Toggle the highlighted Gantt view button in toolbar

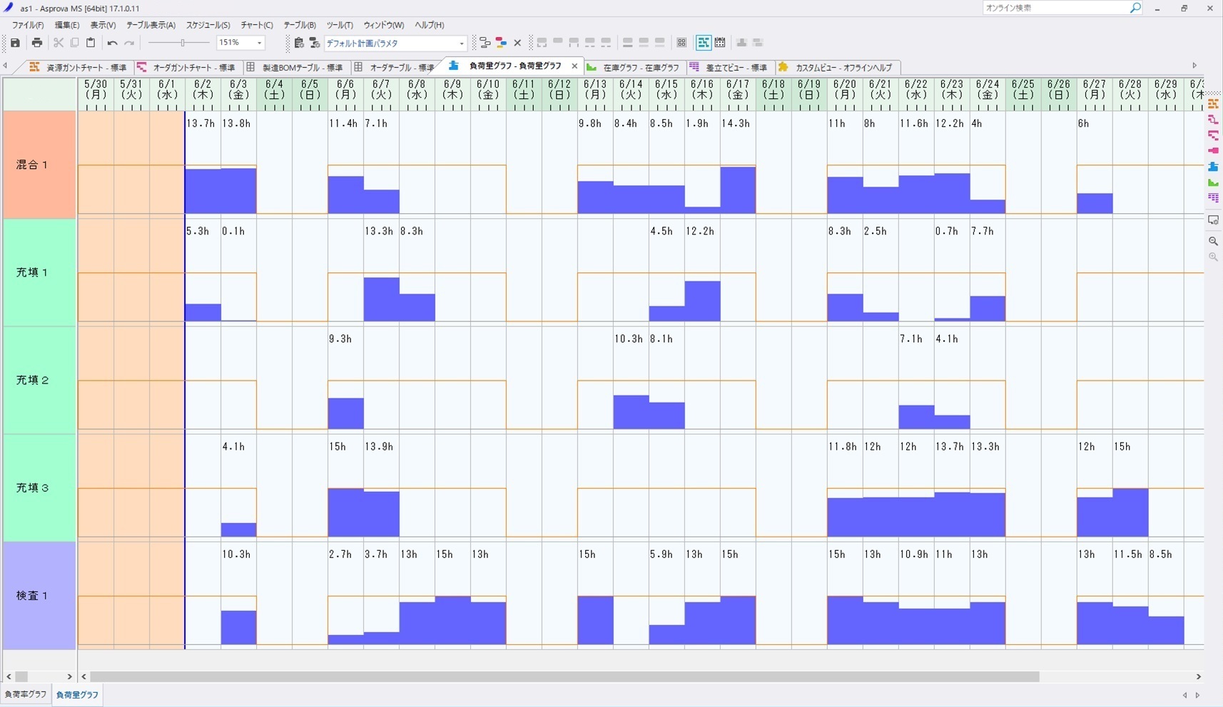click(x=703, y=43)
